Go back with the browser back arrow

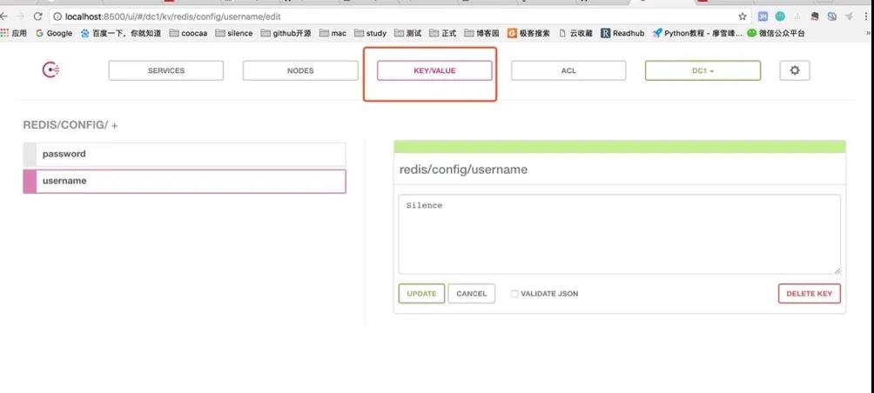pos(3,17)
